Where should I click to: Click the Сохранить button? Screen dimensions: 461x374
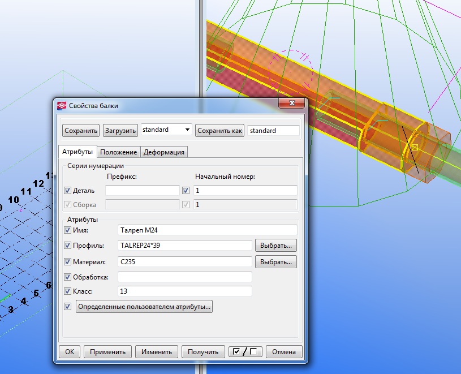tap(81, 131)
